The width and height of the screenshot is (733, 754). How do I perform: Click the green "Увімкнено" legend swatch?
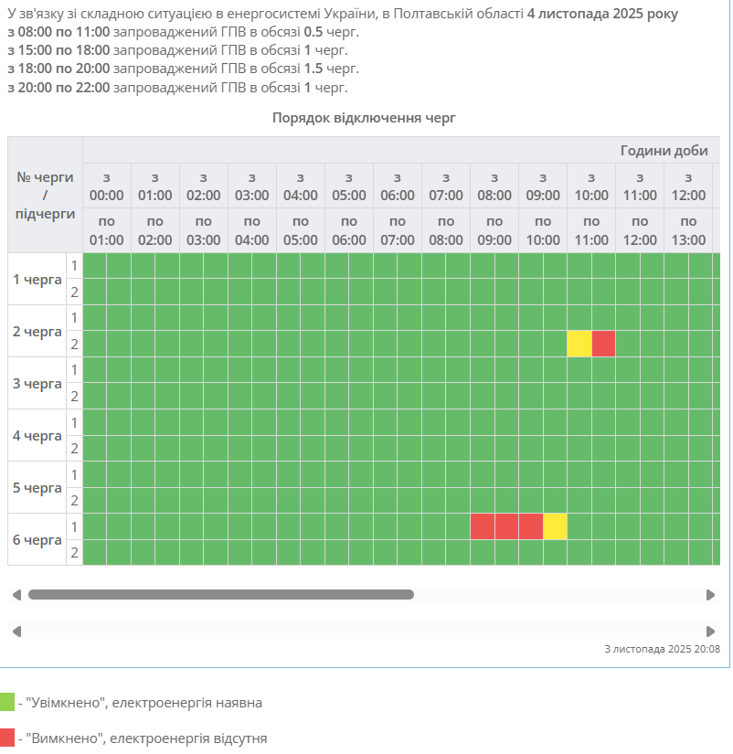pyautogui.click(x=7, y=703)
